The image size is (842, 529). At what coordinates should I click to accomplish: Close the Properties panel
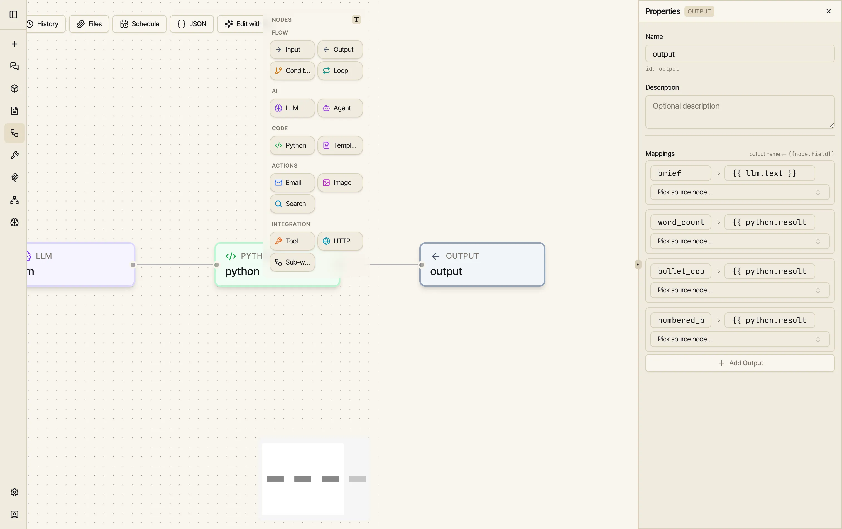(x=828, y=11)
